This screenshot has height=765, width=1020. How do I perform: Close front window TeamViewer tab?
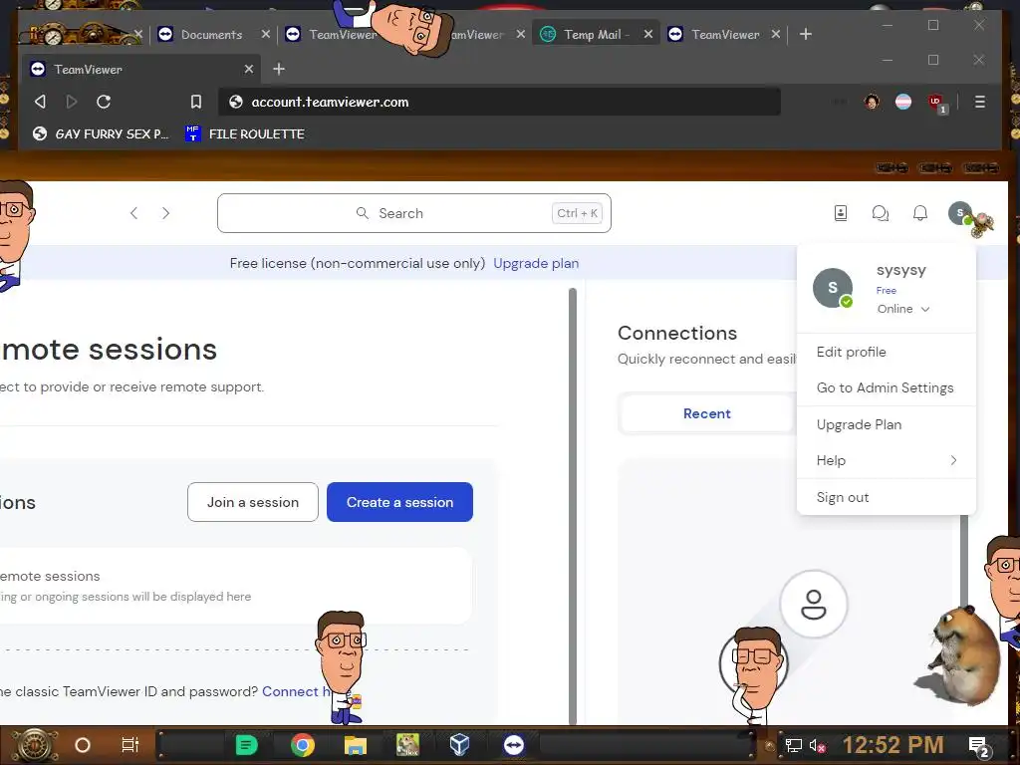coord(248,69)
